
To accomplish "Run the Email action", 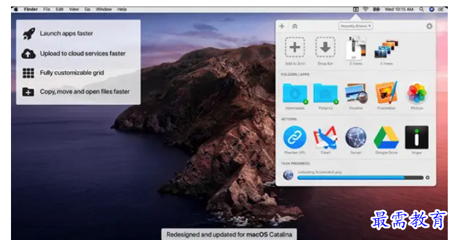I will pyautogui.click(x=325, y=137).
